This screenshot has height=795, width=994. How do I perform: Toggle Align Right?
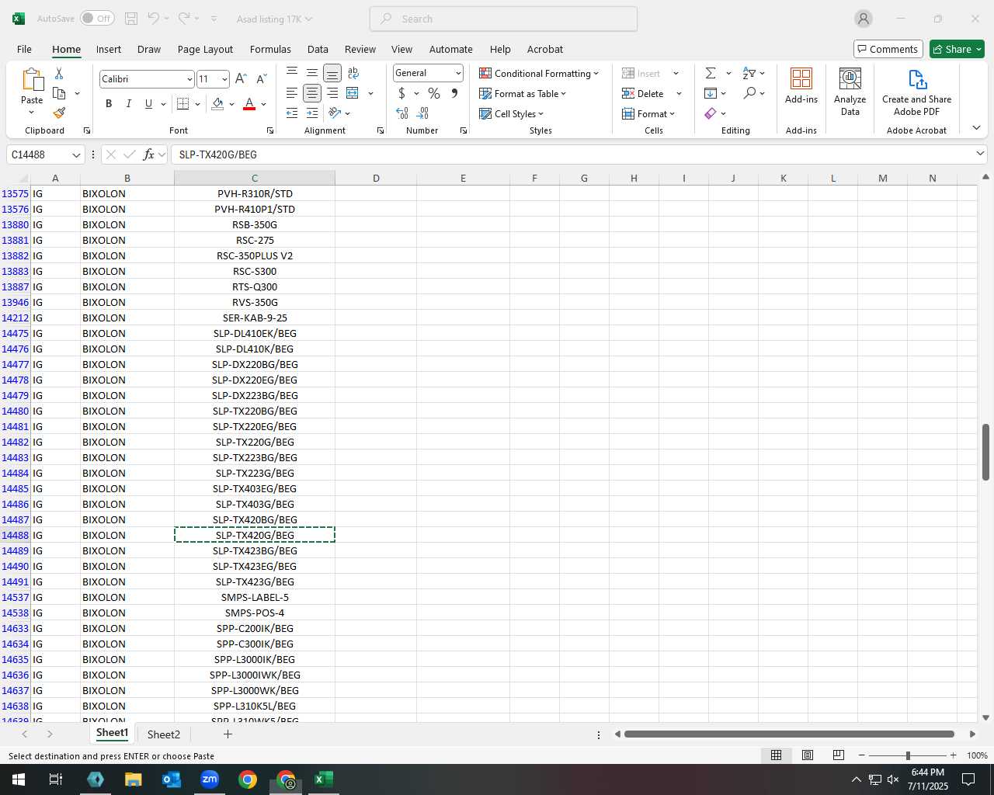coord(332,93)
